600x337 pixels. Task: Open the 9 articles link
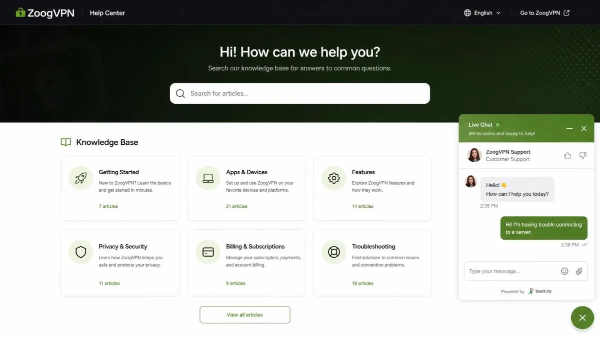[x=235, y=283]
